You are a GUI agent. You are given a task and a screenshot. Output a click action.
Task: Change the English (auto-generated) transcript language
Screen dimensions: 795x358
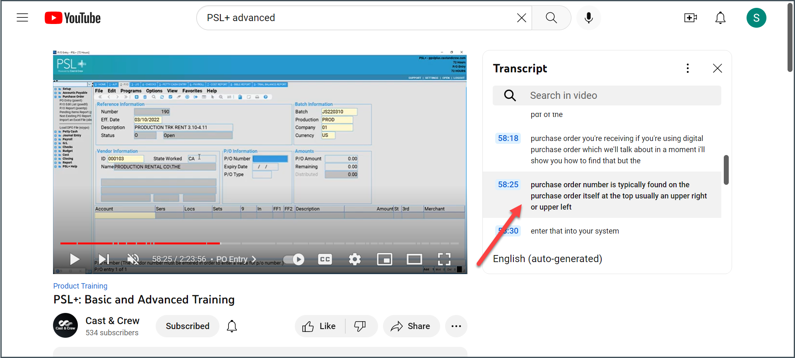click(547, 259)
